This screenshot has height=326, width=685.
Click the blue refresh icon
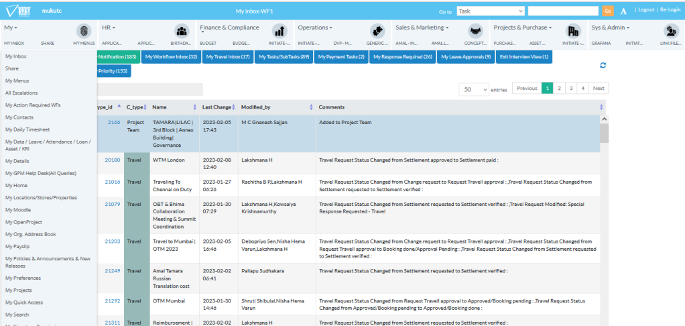(603, 65)
